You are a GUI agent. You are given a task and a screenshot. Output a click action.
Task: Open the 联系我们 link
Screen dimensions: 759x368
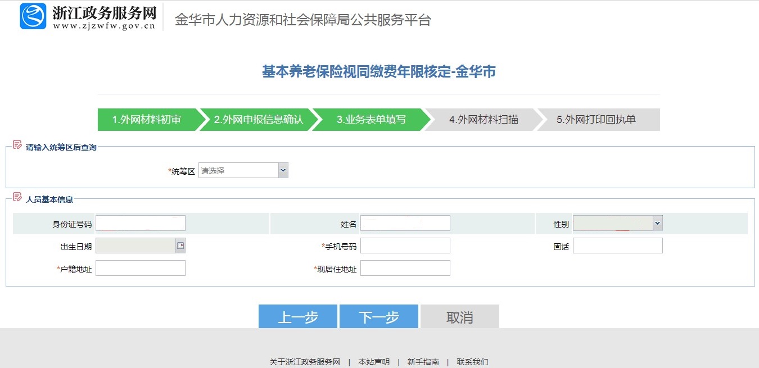(x=472, y=362)
